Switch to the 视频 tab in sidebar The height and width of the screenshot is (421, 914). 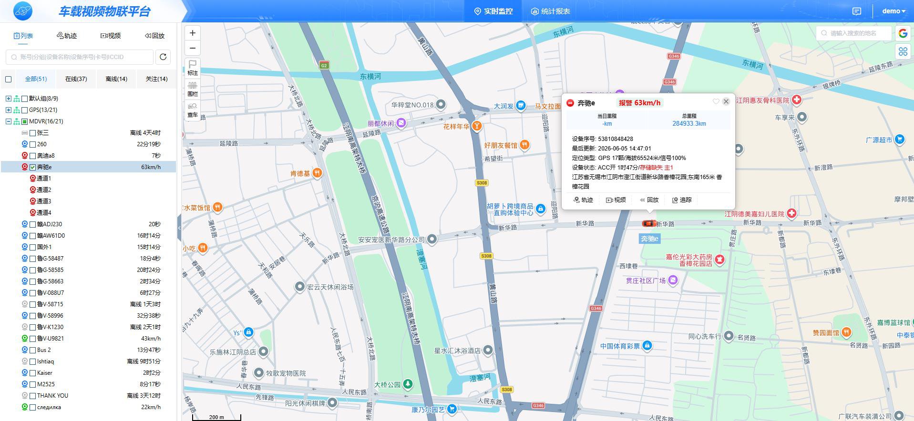[111, 36]
